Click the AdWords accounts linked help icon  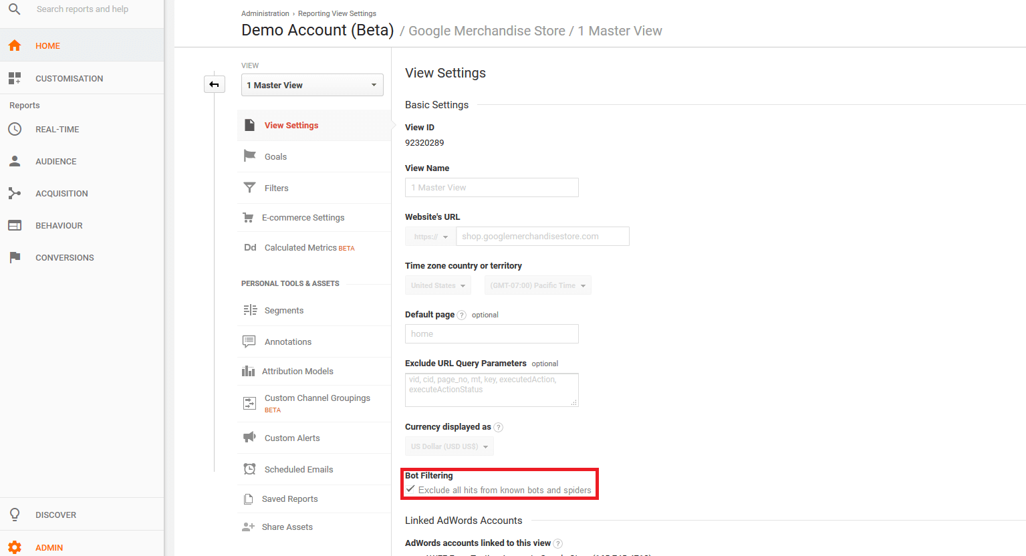[x=558, y=543]
